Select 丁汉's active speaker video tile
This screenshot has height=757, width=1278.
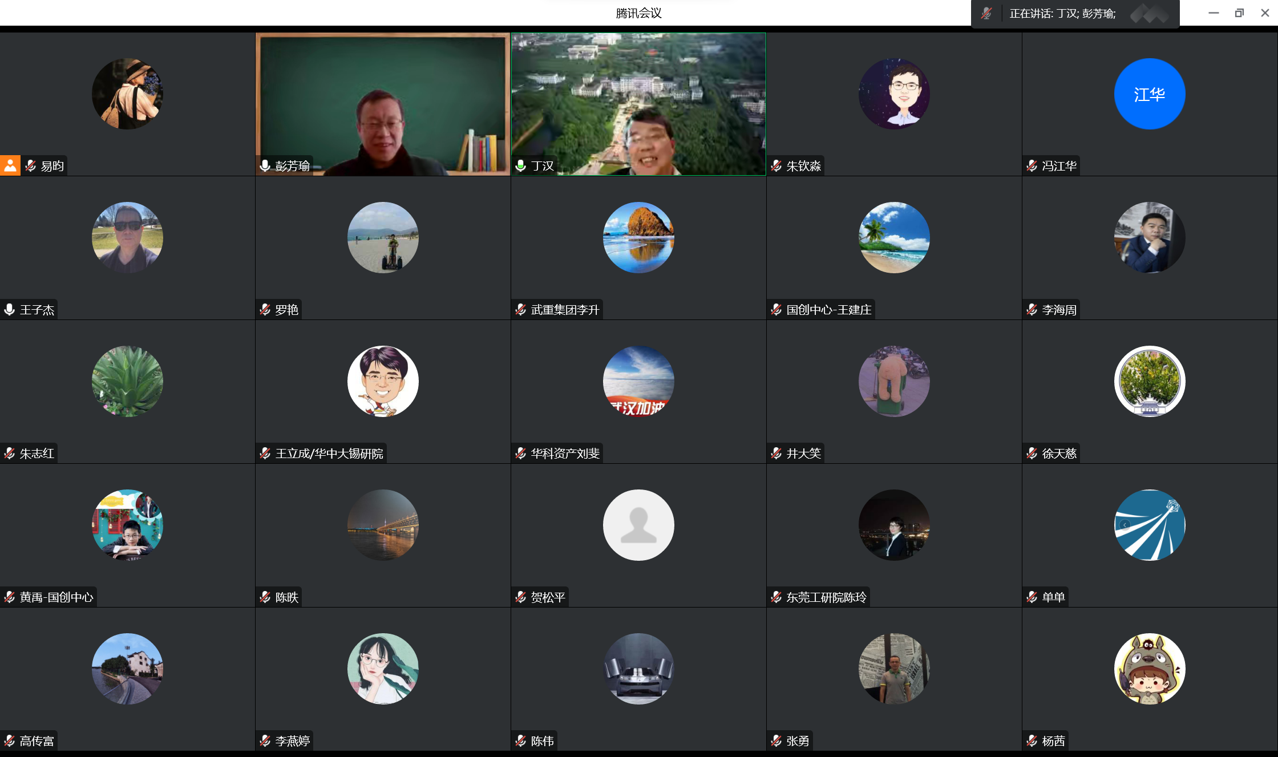coord(638,104)
